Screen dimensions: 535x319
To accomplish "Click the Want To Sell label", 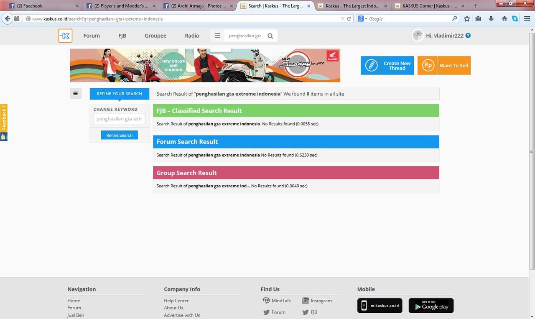I will point(453,66).
